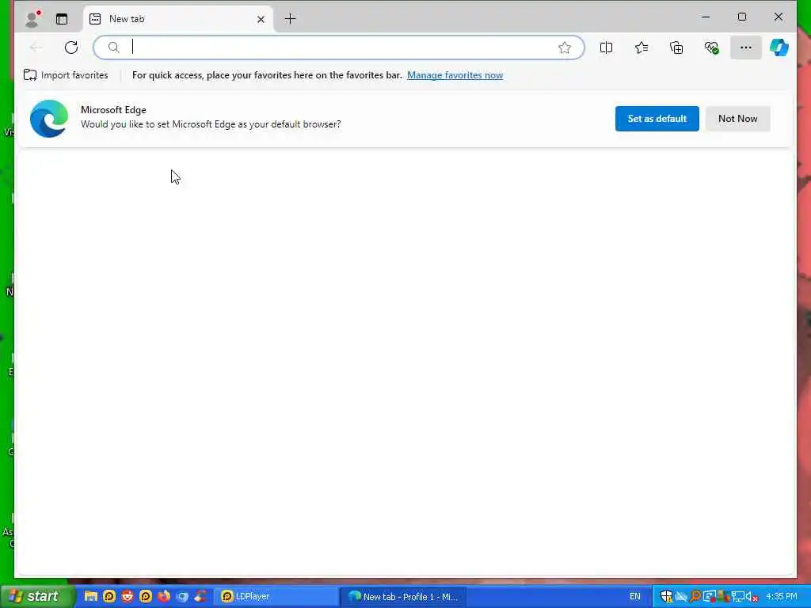Image resolution: width=811 pixels, height=608 pixels.
Task: Click the muted volume tray icon
Action: tap(752, 597)
